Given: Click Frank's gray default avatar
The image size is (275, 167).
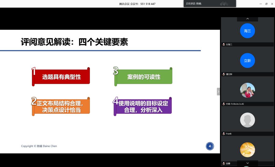Looking at the screenshot, I should [x=247, y=120].
